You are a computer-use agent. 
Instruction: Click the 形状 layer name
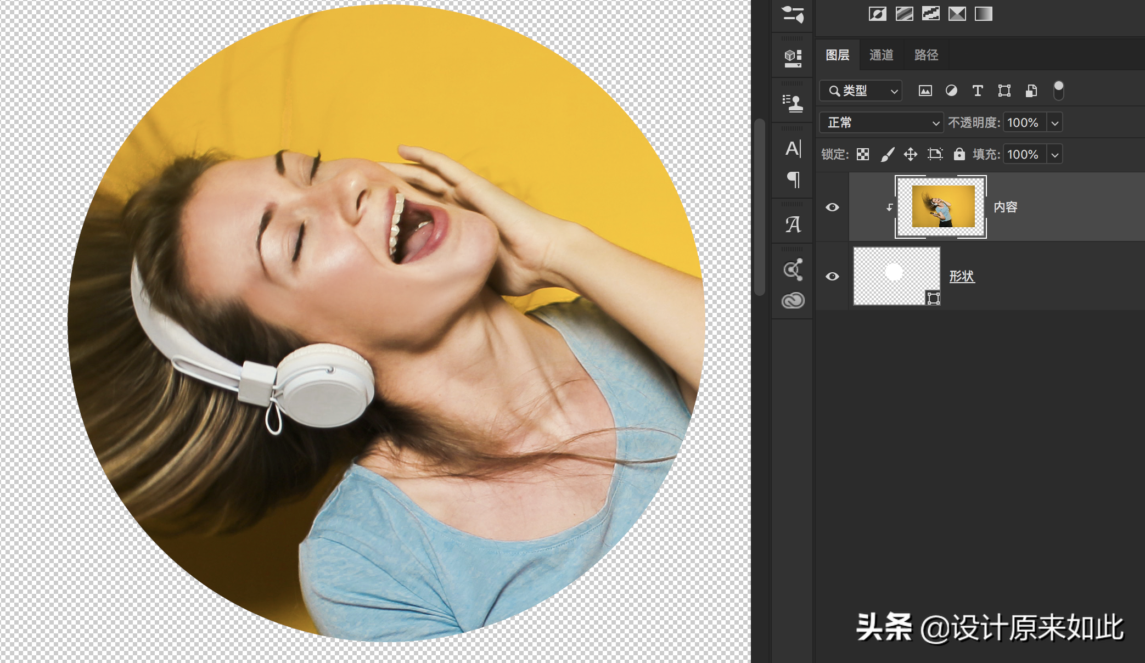coord(962,277)
